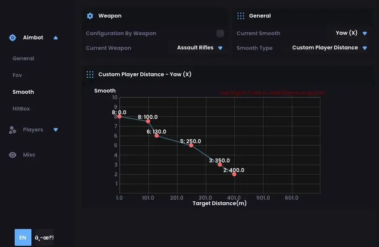Open the Smooth Type dropdown arrow
379x247 pixels.
pos(365,48)
